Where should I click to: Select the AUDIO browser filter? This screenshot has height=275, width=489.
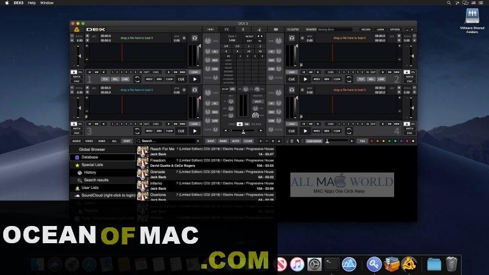(x=76, y=141)
